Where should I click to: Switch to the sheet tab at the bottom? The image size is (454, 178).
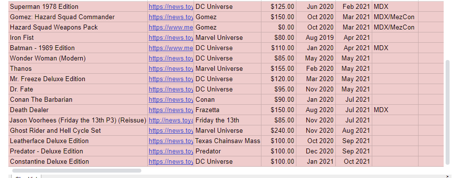click(26, 177)
